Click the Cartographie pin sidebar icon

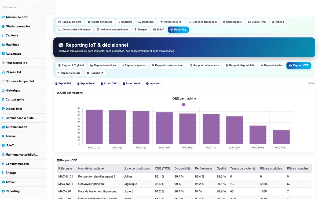pyautogui.click(x=3, y=99)
